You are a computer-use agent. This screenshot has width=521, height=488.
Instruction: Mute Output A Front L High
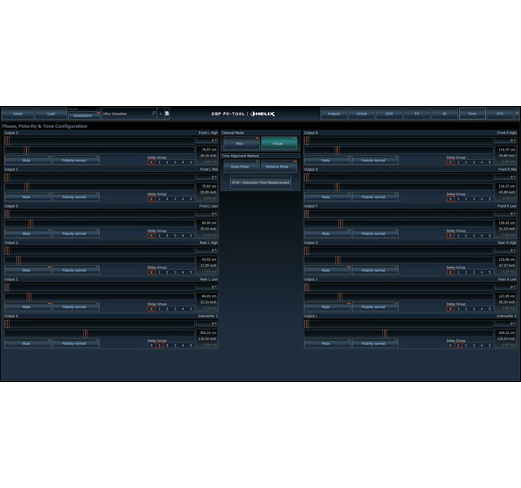pos(26,161)
